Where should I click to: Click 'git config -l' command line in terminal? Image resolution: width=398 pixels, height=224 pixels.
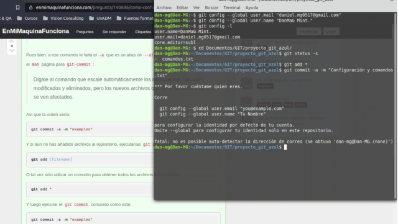click(193, 26)
